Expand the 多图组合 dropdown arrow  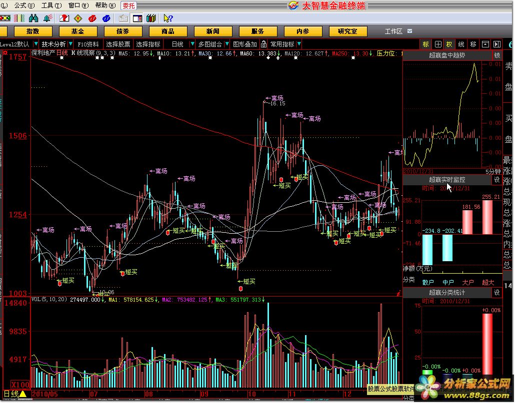[x=227, y=44]
